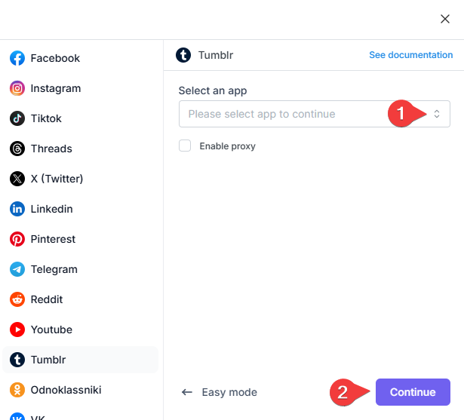Click the Threads logo icon

click(17, 149)
